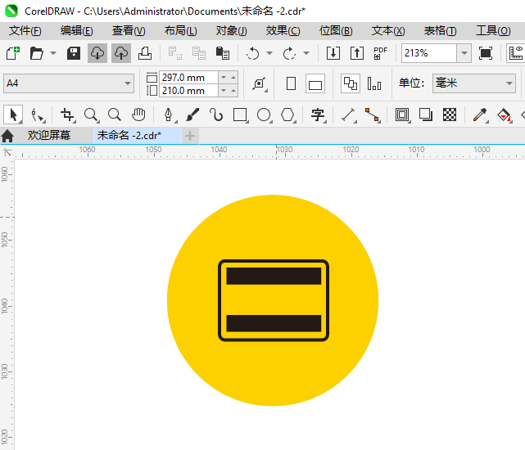Click the page width 297.0 mm field
The width and height of the screenshot is (525, 450).
[188, 77]
